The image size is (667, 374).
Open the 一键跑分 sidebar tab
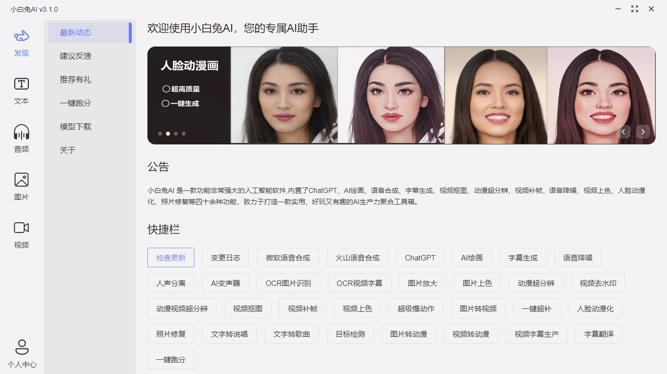click(90, 103)
